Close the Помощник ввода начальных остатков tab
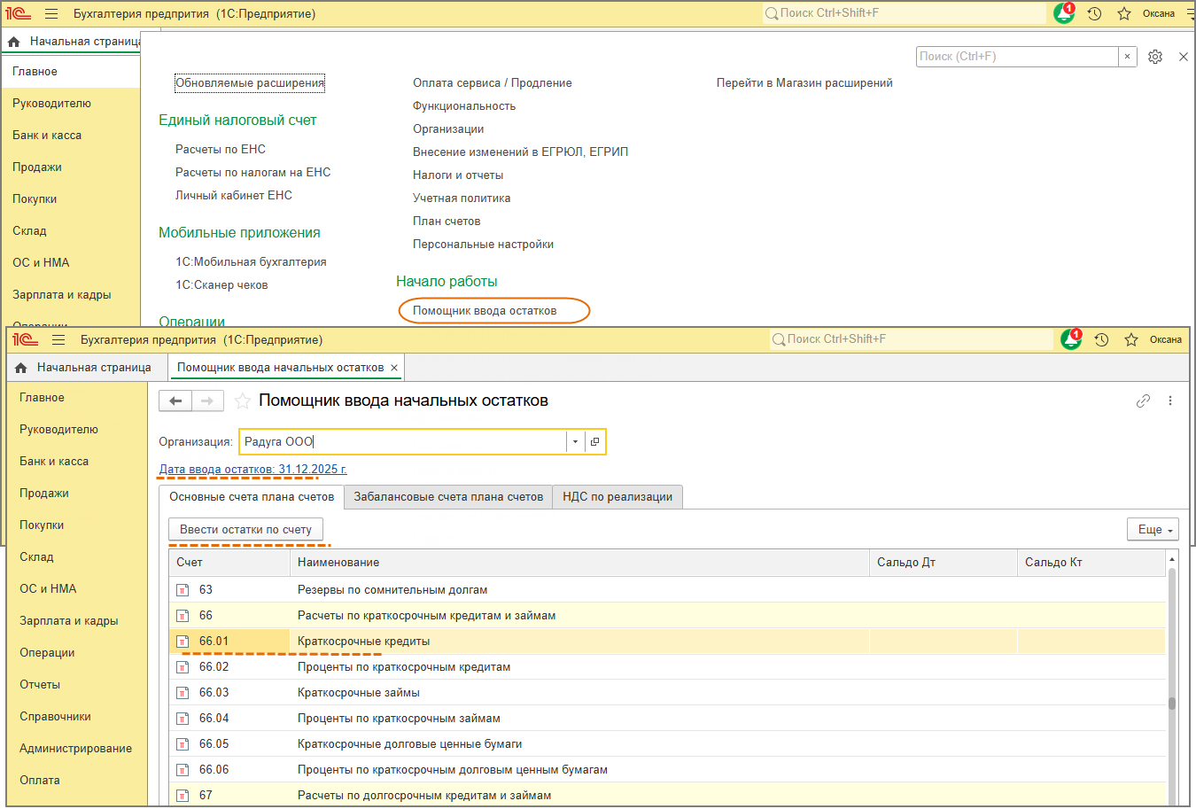 tap(394, 368)
